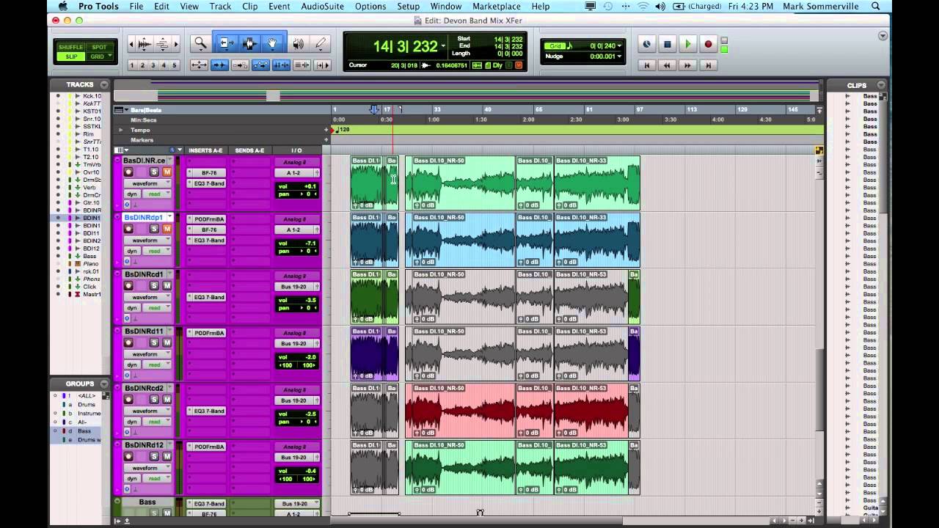Screen dimensions: 939x528
Task: Select the Scrubber speaker tool
Action: pyautogui.click(x=298, y=44)
